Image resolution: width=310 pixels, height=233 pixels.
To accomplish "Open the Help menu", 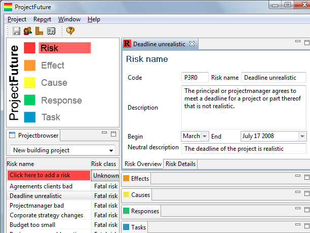I will coord(94,19).
